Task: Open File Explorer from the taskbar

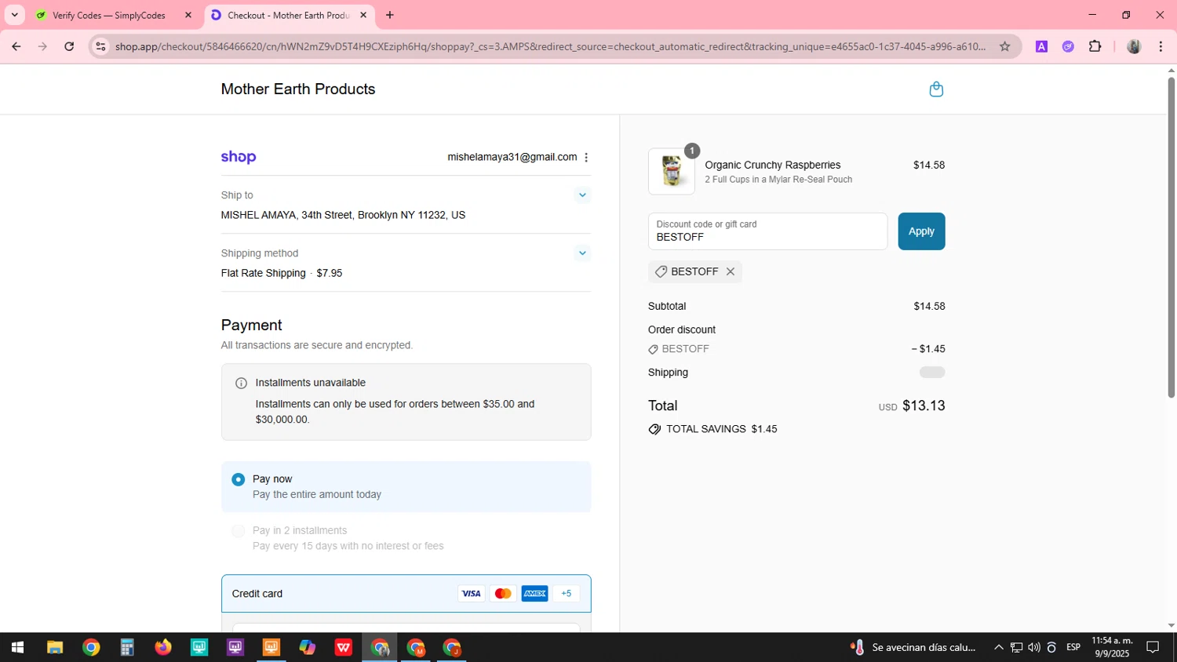Action: pyautogui.click(x=54, y=648)
